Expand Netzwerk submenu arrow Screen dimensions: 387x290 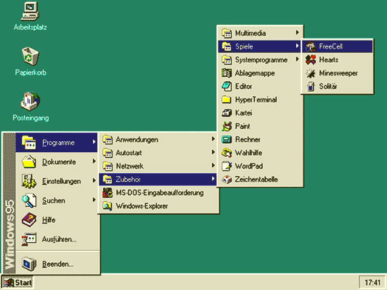[x=213, y=166]
